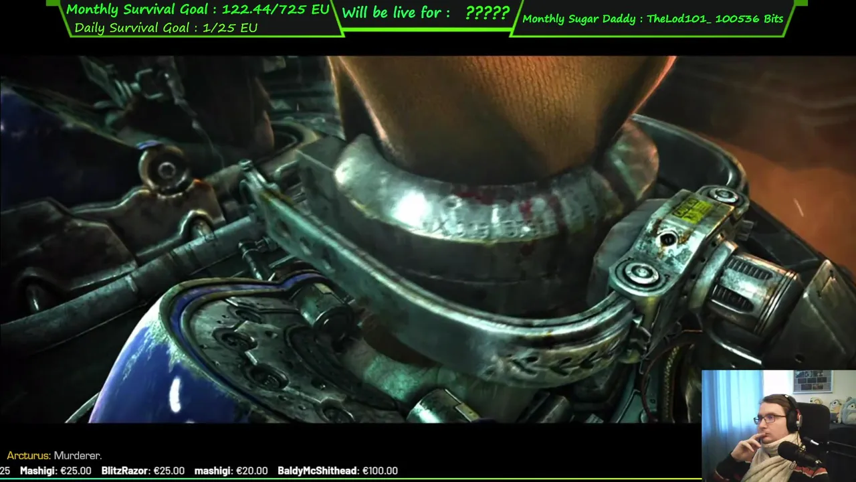This screenshot has width=856, height=482.
Task: Click the mashigi €20.00 donation entry
Action: (231, 471)
